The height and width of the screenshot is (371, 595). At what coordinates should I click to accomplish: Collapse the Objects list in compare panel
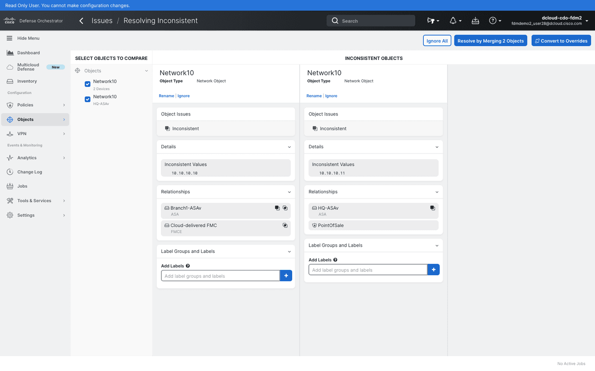(146, 71)
